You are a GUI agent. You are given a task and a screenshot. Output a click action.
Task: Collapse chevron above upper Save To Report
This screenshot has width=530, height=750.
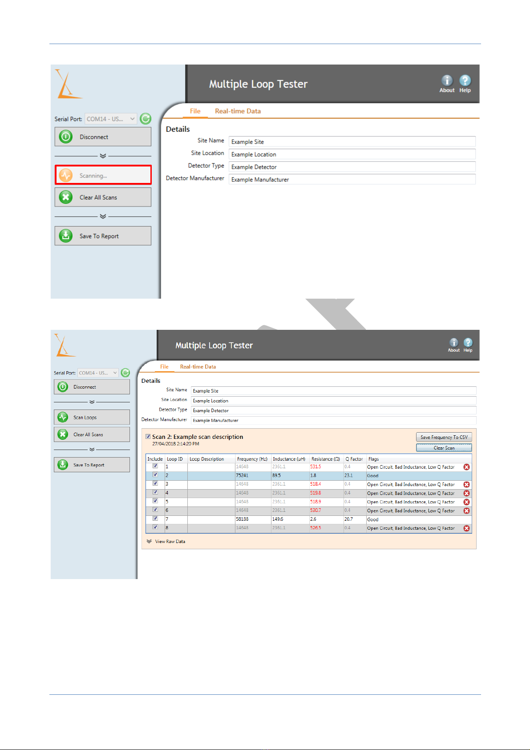[x=103, y=216]
